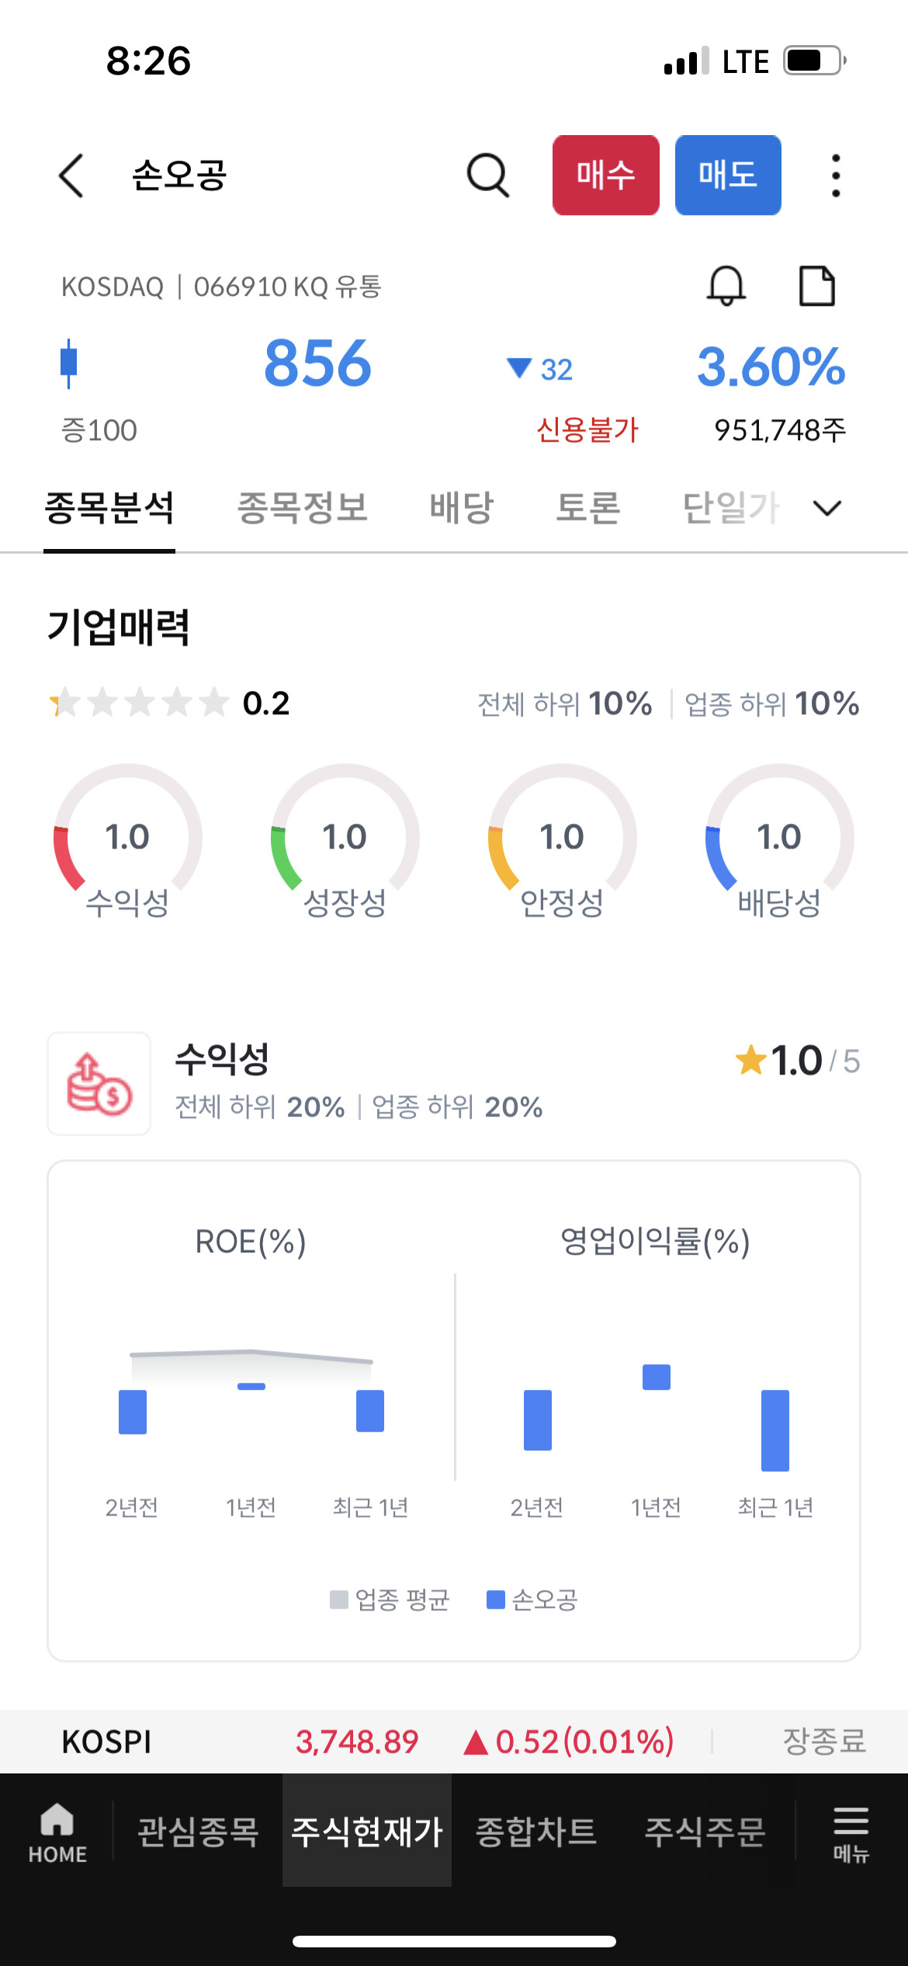The image size is (908, 1966).
Task: Switch to the 배당 tab
Action: [x=462, y=508]
